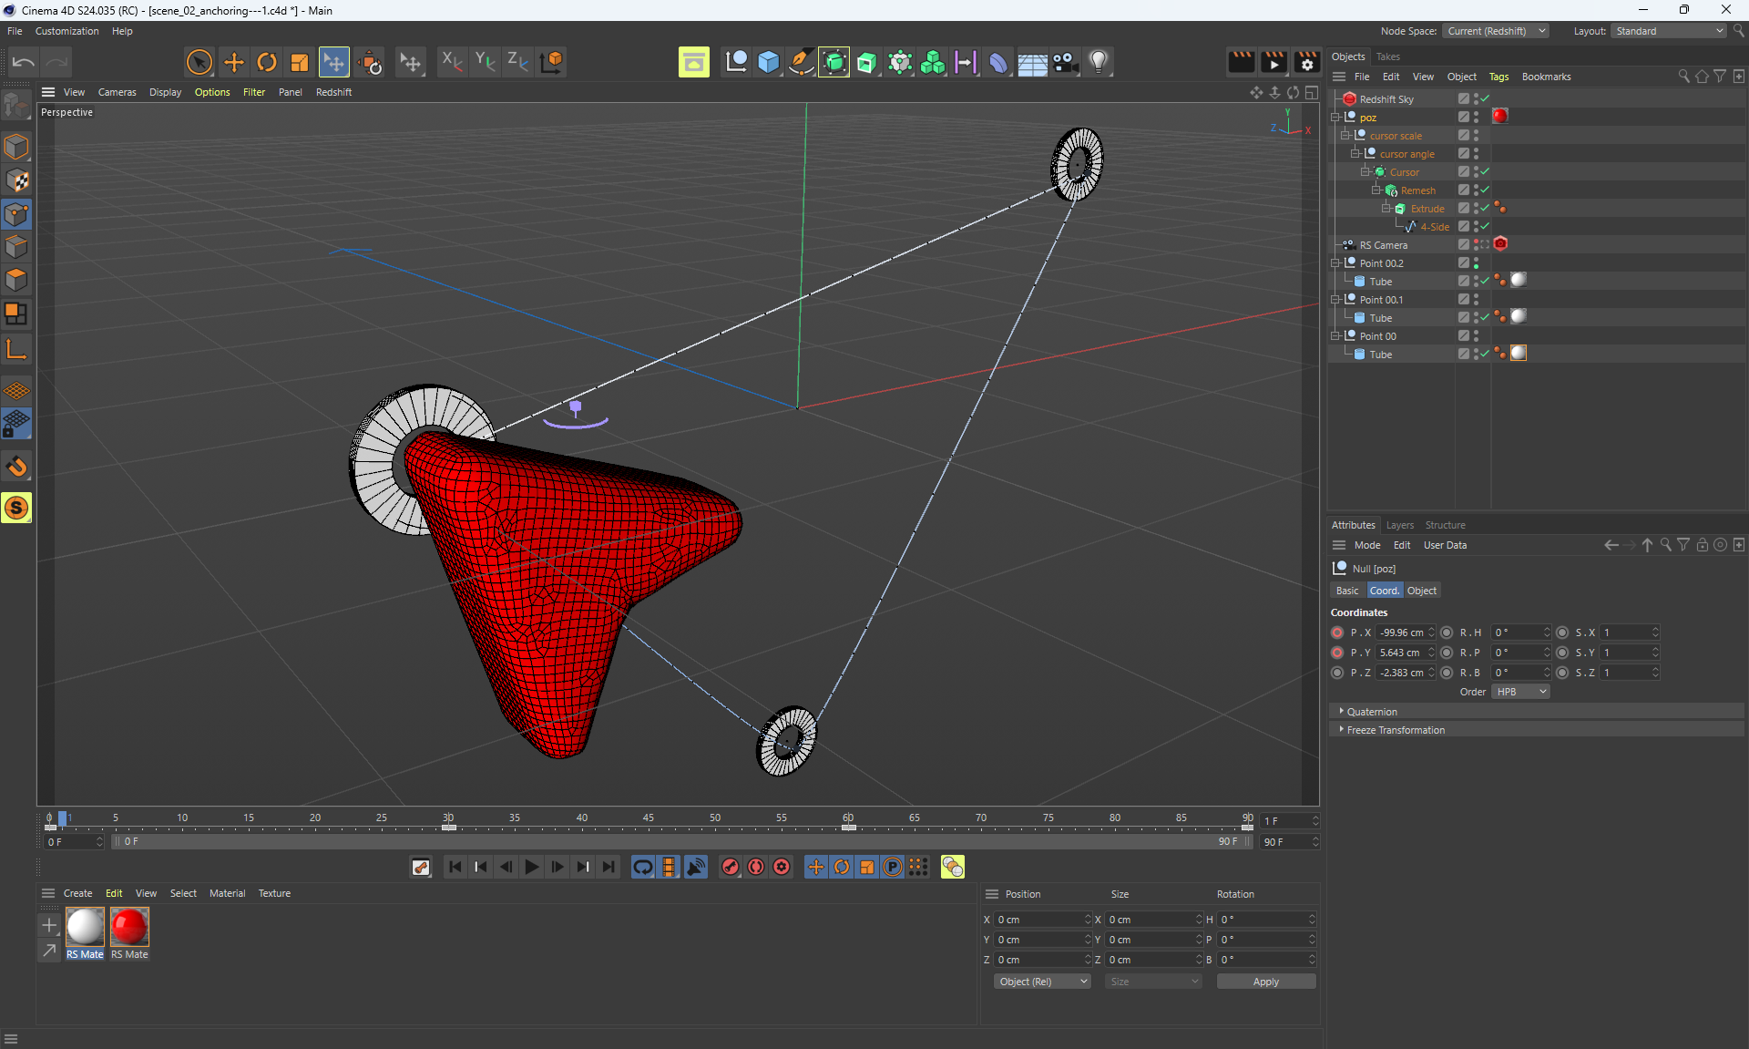This screenshot has width=1749, height=1049.
Task: Collapse the Point 00.2 tree node
Action: (1335, 263)
